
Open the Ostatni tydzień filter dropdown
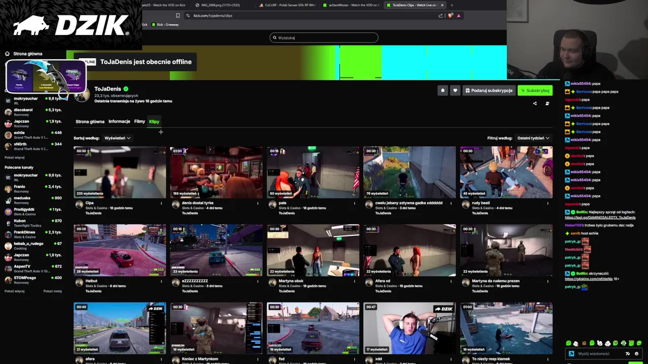533,138
